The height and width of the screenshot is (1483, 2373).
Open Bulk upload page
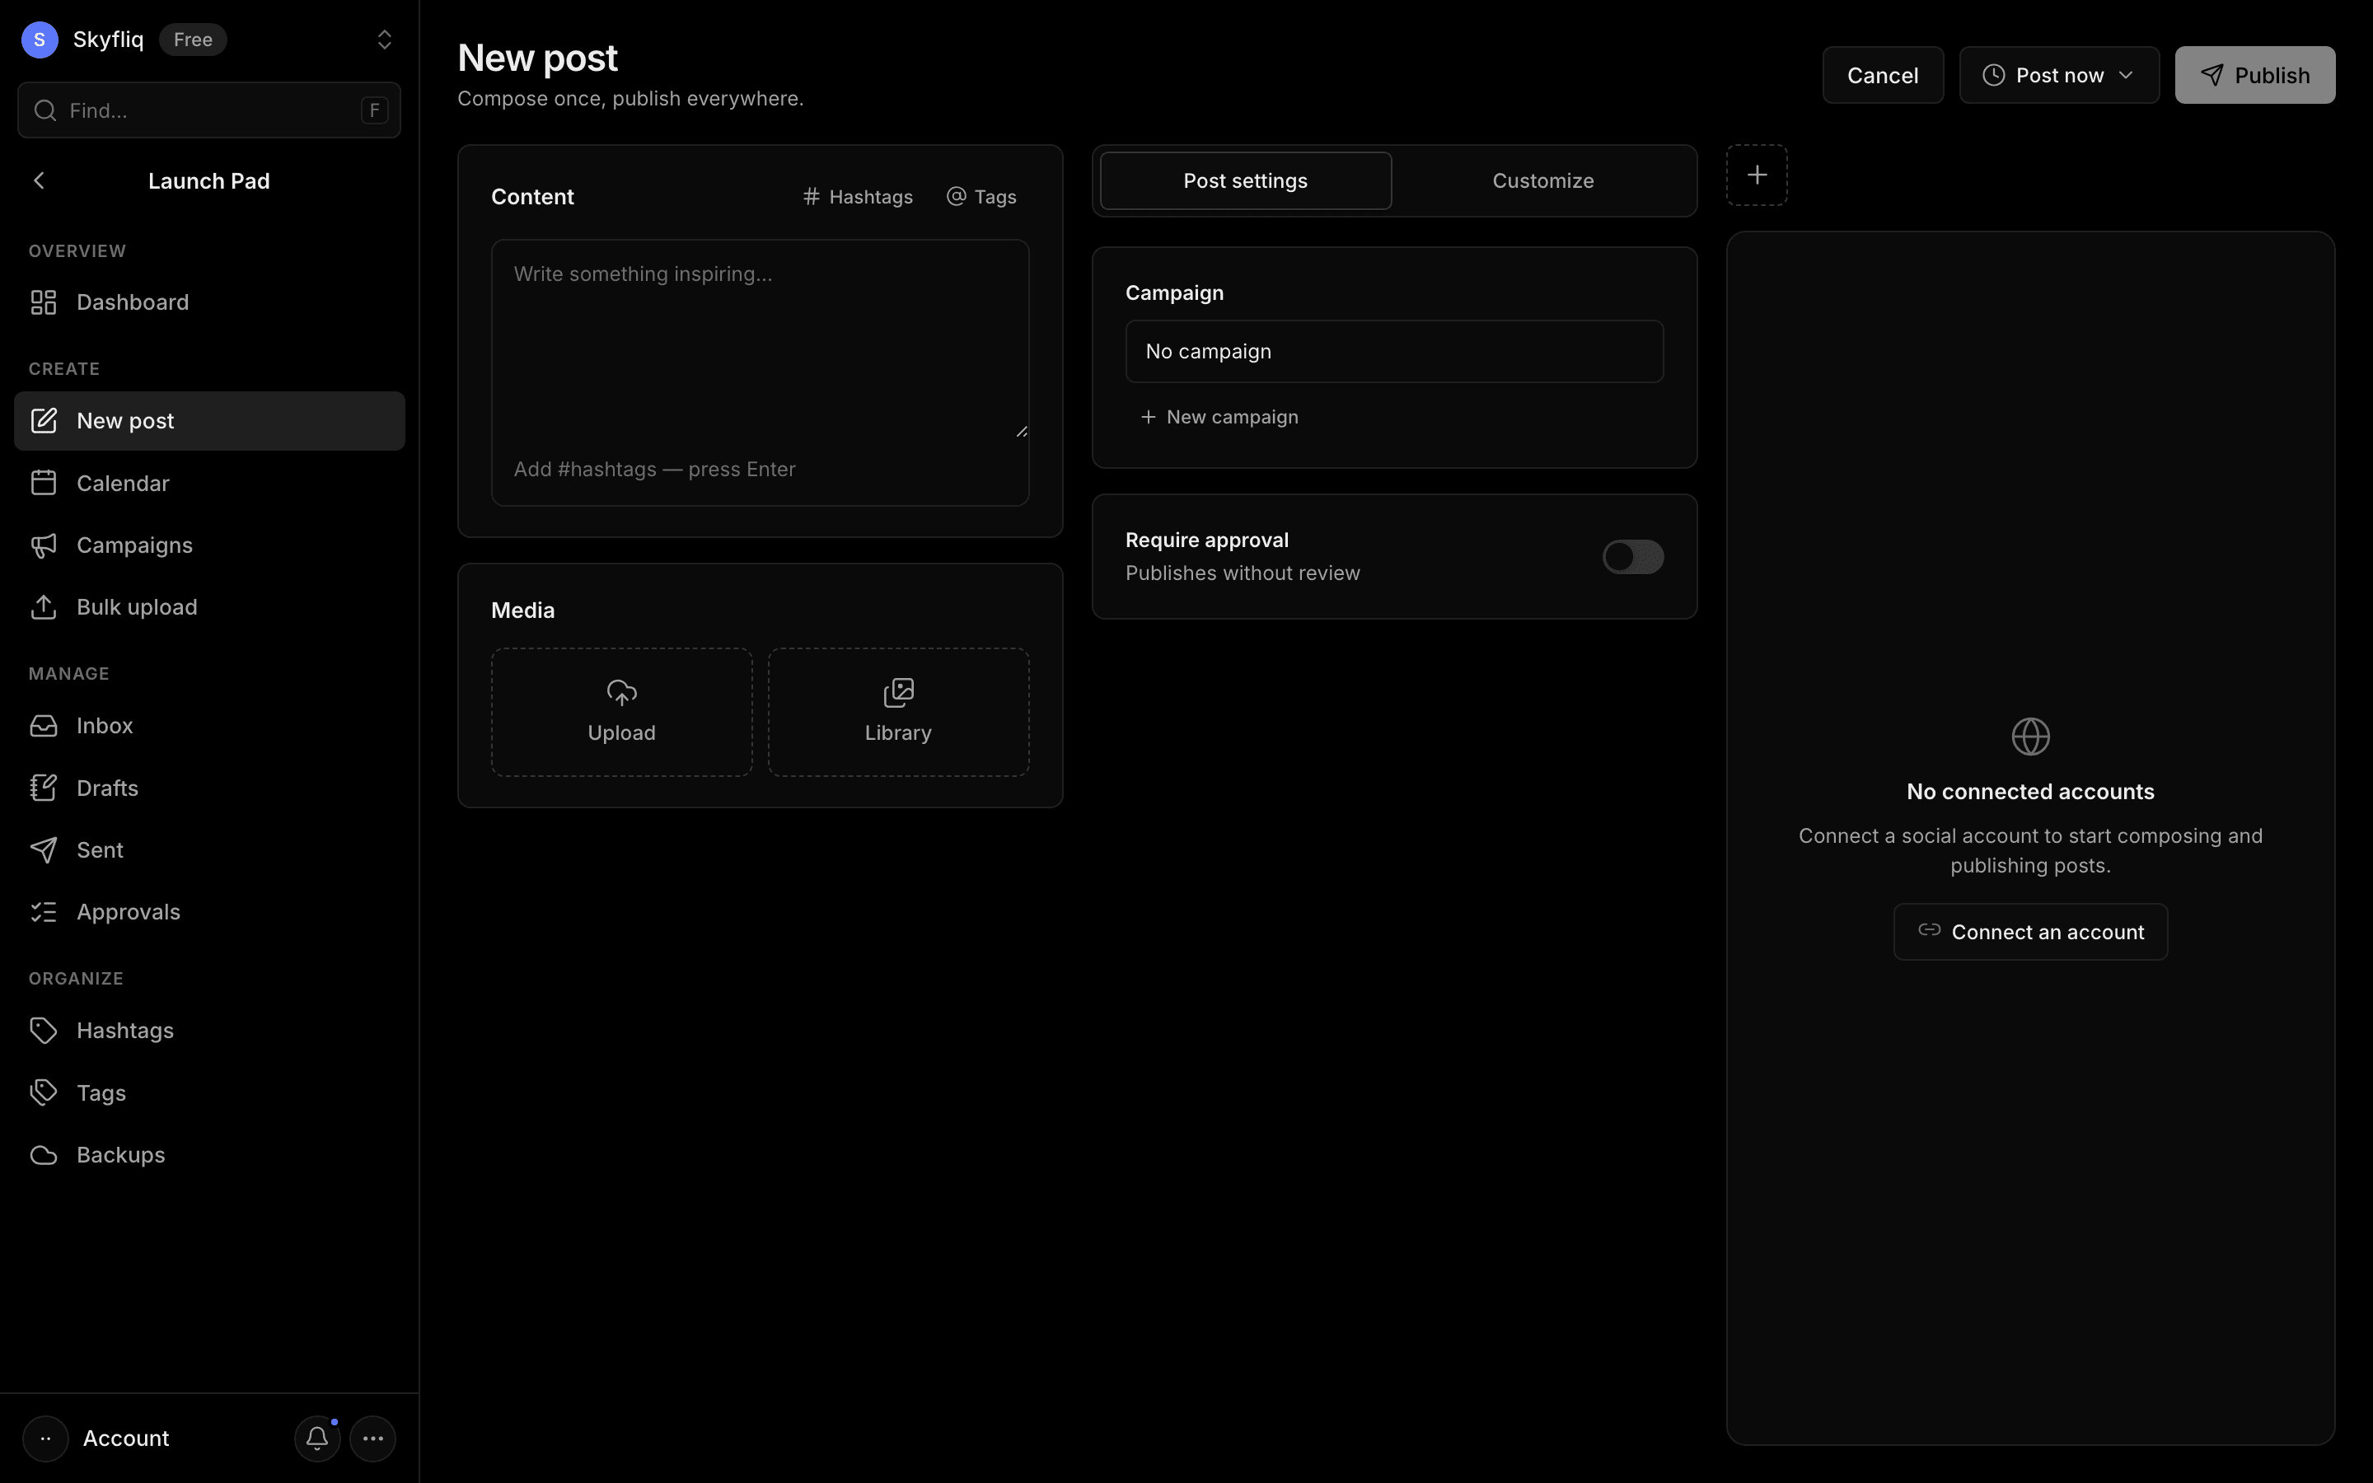pos(208,607)
